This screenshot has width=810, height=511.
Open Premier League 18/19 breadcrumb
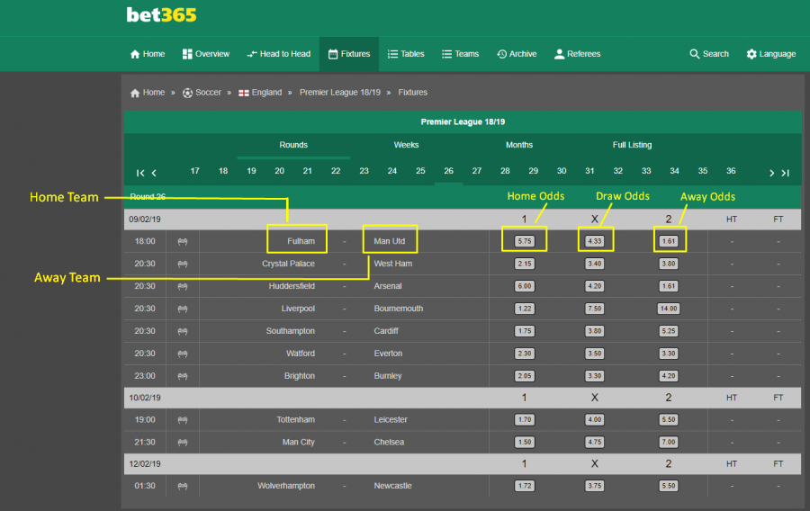340,93
